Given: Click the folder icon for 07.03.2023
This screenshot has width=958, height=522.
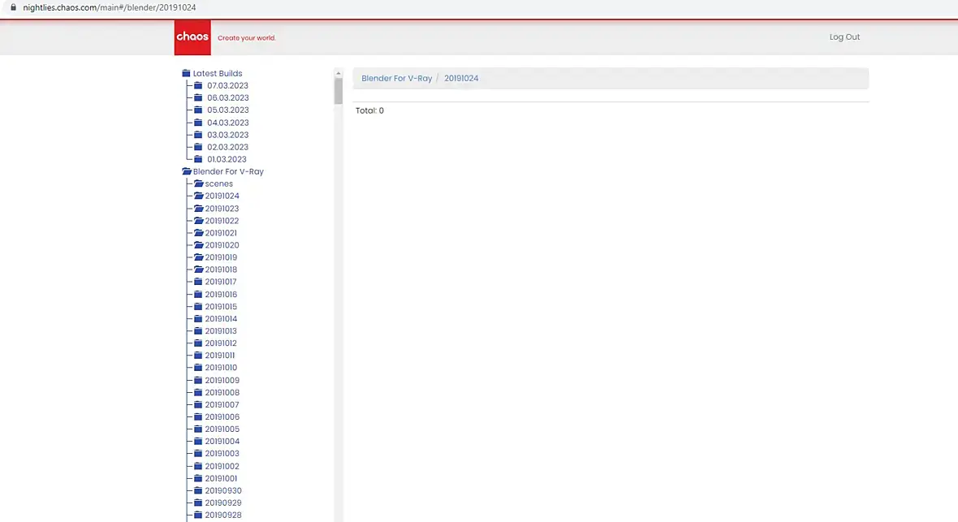Looking at the screenshot, I should (198, 85).
